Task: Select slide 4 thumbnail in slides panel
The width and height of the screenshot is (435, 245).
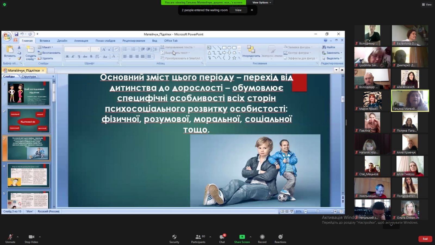Action: click(29, 176)
